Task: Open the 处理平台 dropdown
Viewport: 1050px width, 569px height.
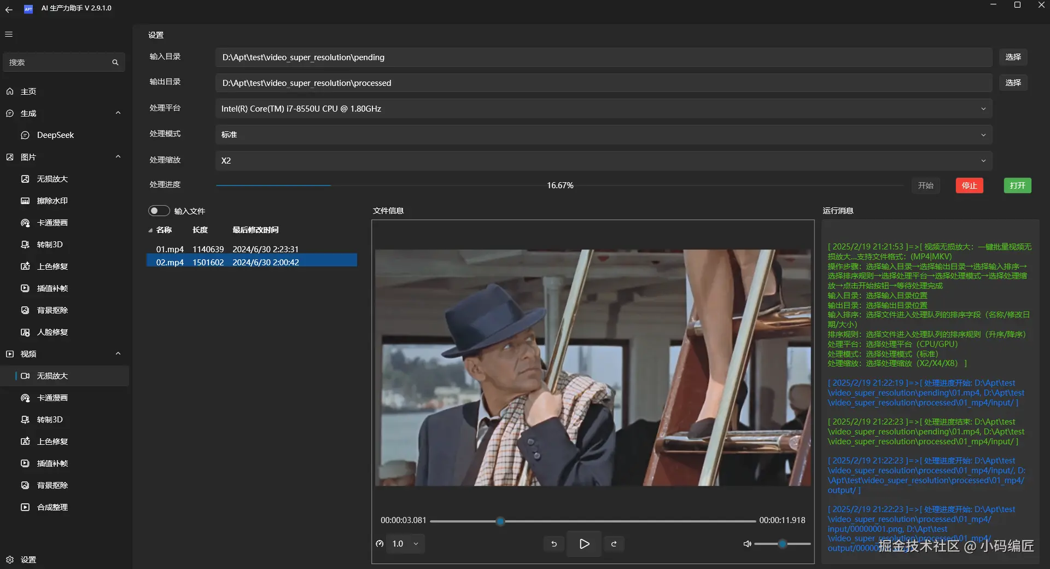Action: pyautogui.click(x=604, y=109)
